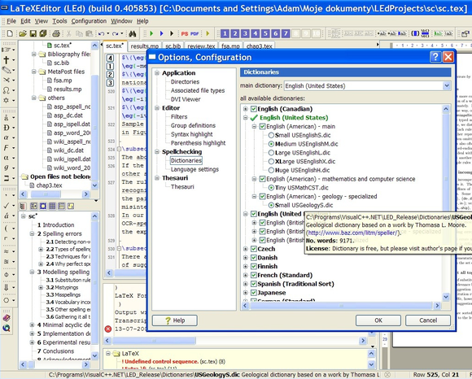Click the red error icon in log panel

(108, 329)
